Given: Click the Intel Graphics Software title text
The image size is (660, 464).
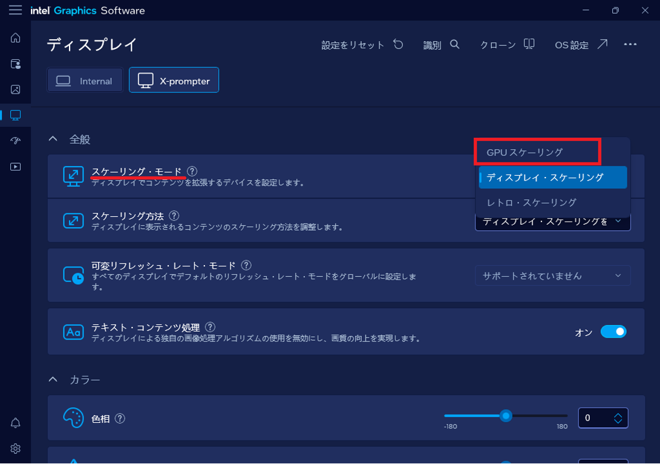Looking at the screenshot, I should tap(88, 10).
